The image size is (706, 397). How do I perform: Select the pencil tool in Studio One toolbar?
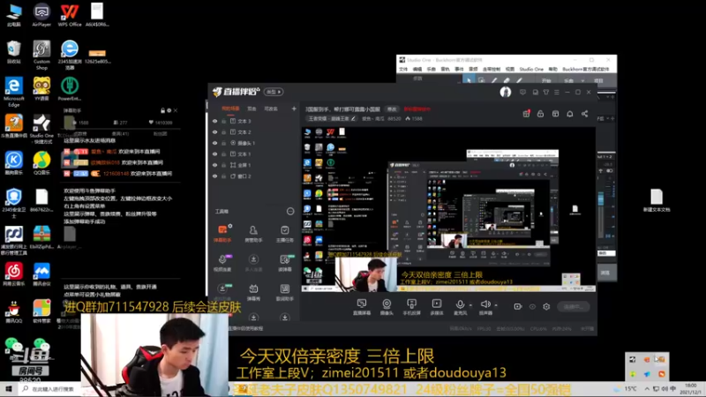(x=494, y=80)
